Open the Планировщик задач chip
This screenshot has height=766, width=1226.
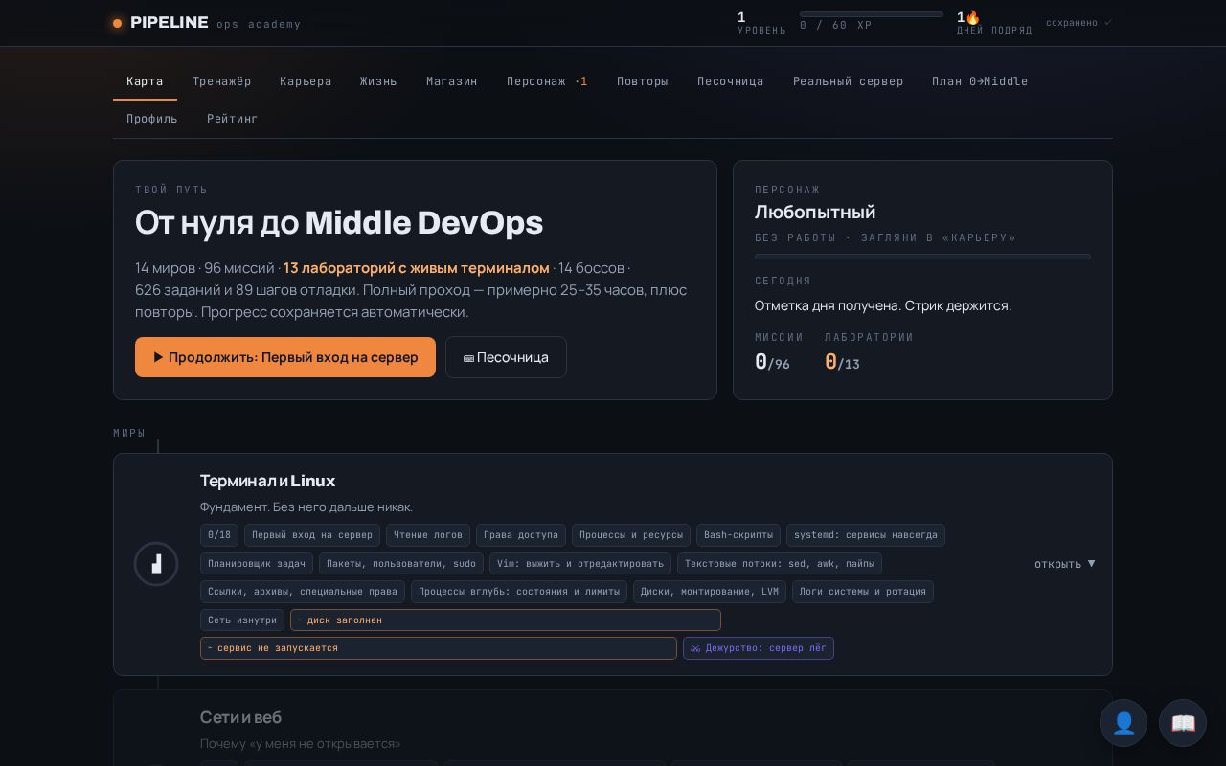coord(257,564)
